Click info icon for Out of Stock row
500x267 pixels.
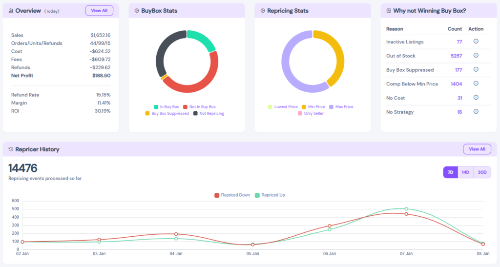pos(476,56)
